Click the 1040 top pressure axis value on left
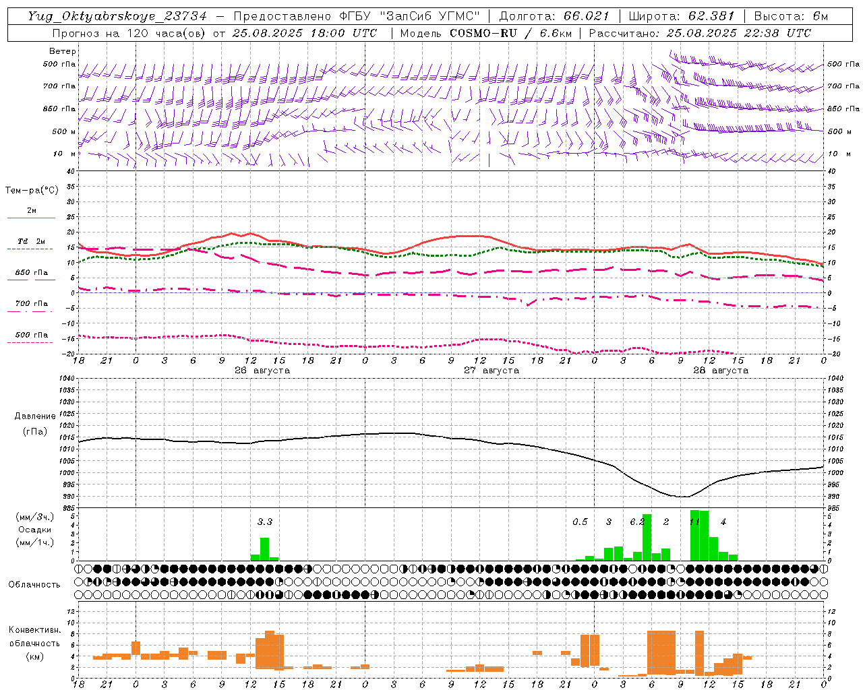The width and height of the screenshot is (863, 690). [67, 378]
